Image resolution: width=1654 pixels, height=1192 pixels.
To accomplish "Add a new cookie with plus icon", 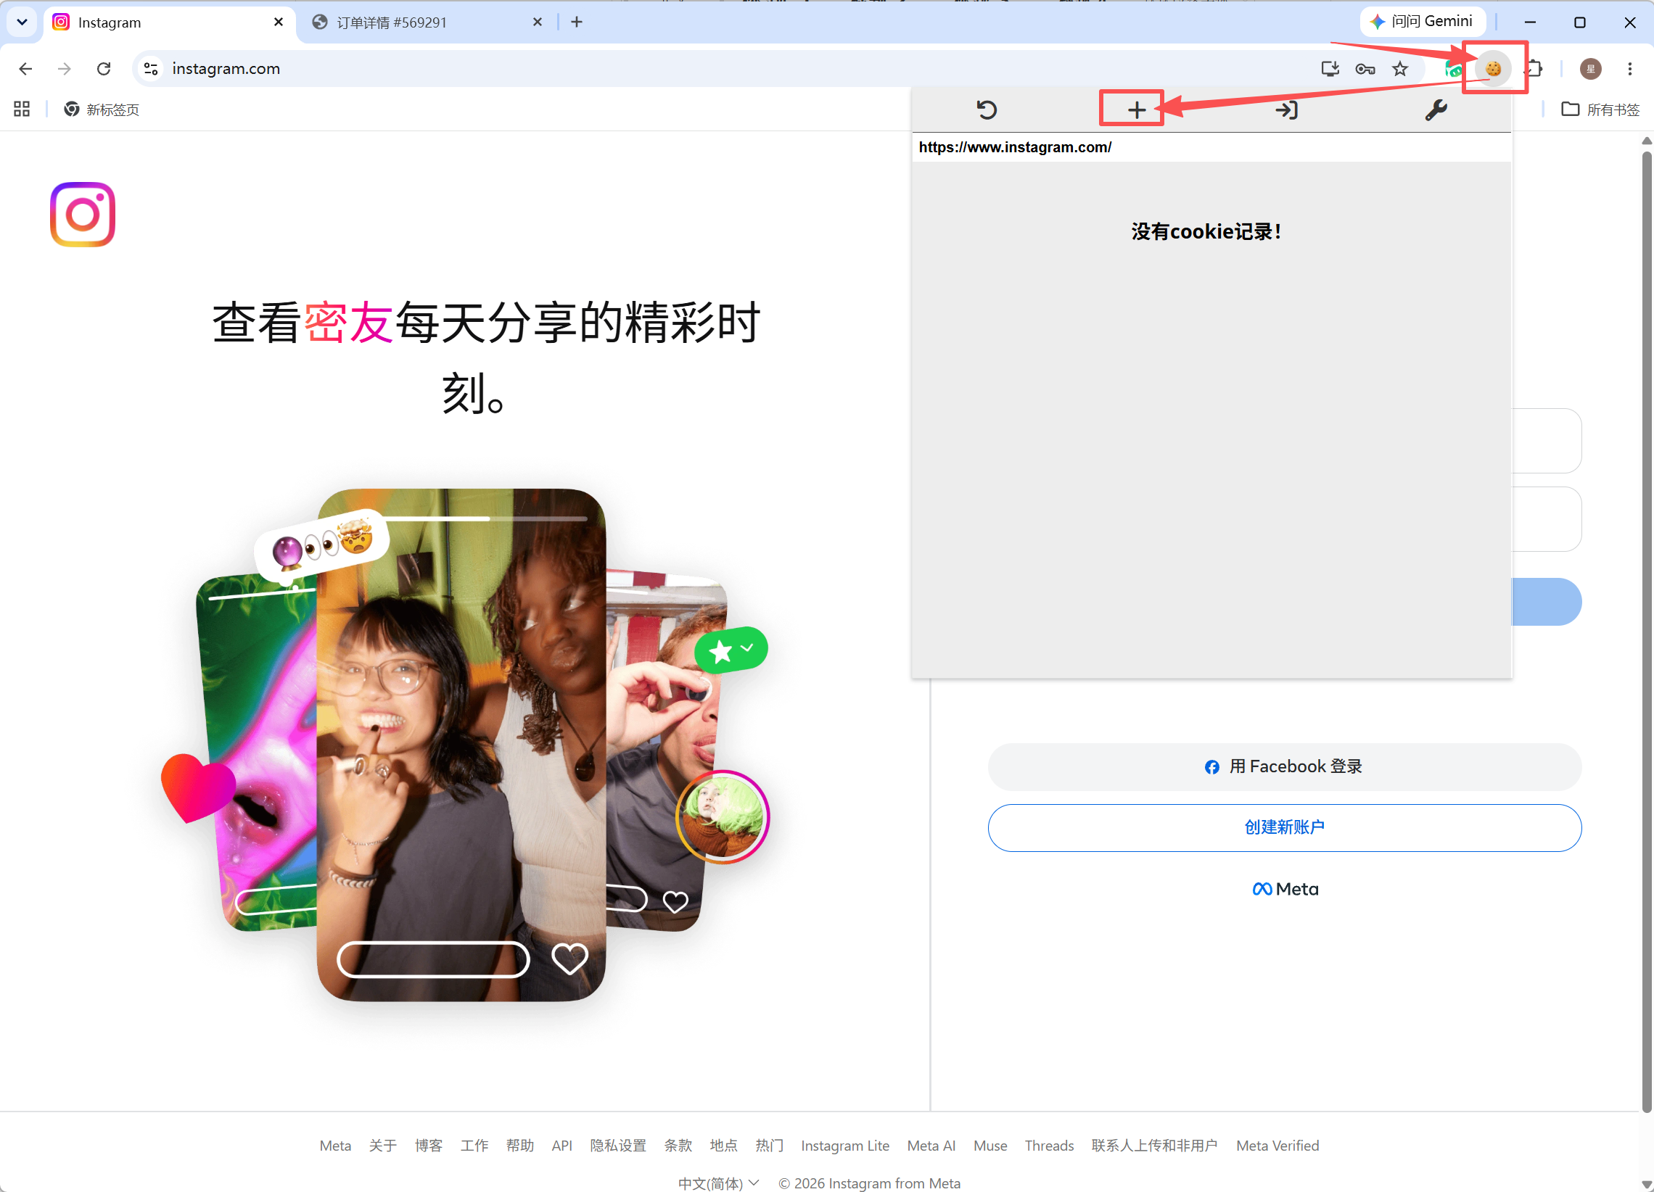I will [x=1136, y=110].
